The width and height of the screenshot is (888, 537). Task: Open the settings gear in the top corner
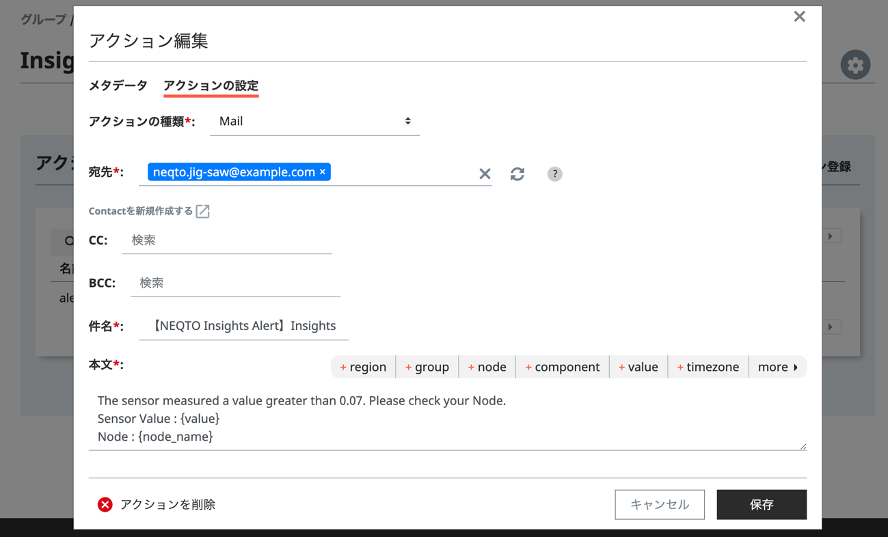[x=855, y=64]
